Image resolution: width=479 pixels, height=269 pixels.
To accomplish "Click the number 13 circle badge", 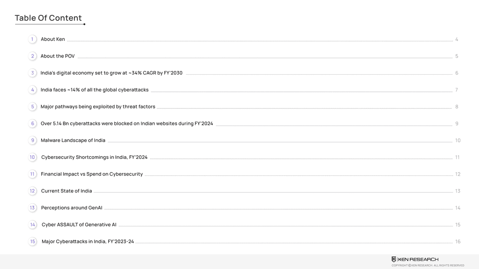I will point(32,208).
